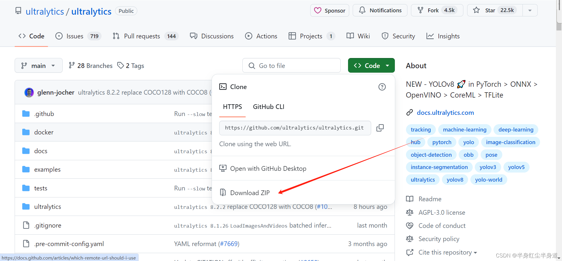Open the .gitignore file
This screenshot has width=562, height=261.
click(47, 226)
